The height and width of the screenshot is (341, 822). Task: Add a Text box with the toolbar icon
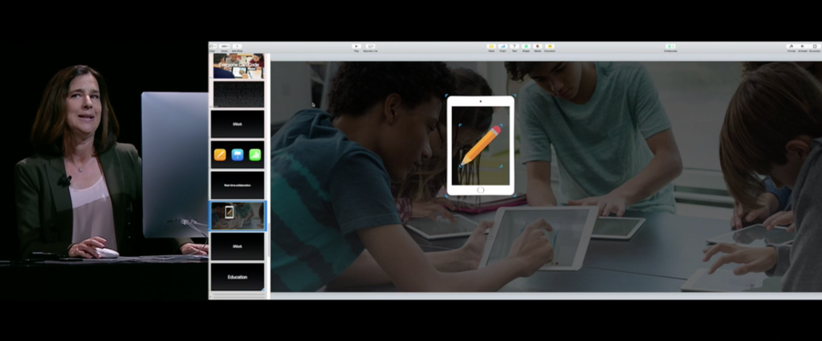point(515,47)
